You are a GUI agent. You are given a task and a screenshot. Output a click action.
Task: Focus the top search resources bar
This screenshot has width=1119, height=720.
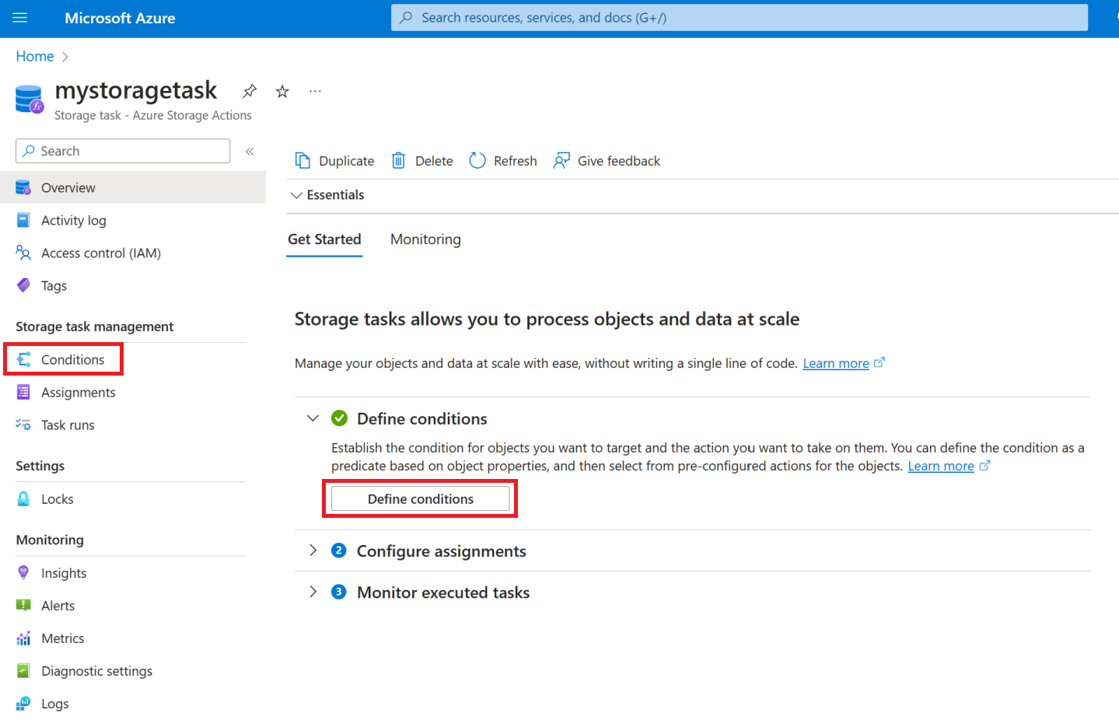[739, 17]
